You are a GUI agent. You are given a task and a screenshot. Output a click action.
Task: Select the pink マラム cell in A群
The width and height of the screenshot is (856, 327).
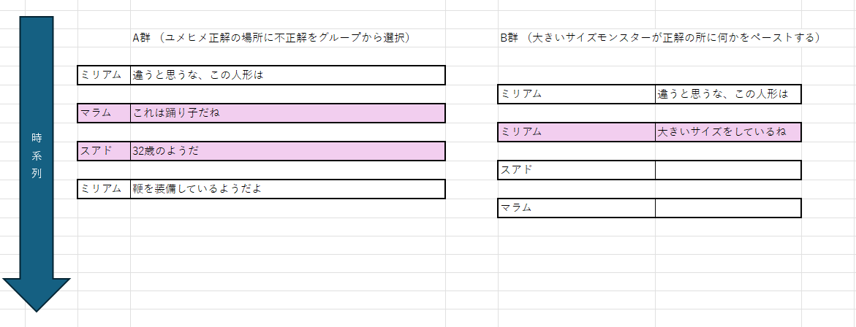click(x=104, y=113)
